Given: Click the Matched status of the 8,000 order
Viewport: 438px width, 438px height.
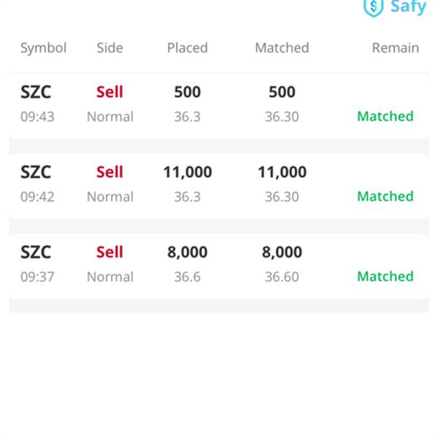Looking at the screenshot, I should tap(385, 277).
